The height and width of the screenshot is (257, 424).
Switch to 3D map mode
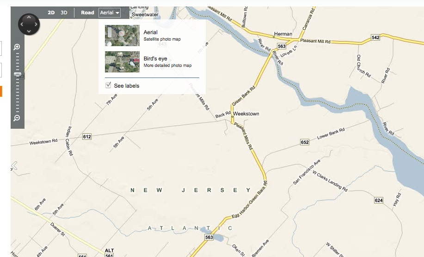[64, 13]
